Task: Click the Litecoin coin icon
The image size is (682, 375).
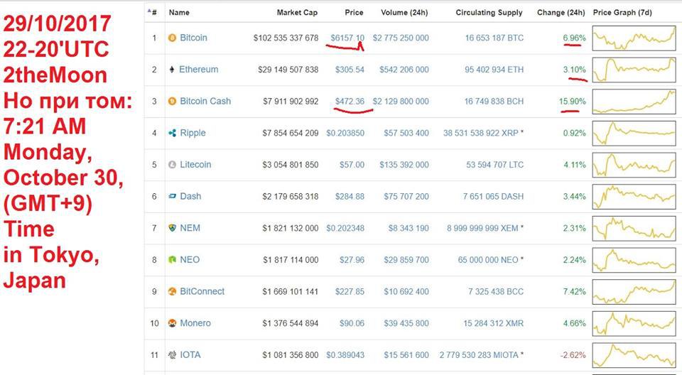Action: 172,165
